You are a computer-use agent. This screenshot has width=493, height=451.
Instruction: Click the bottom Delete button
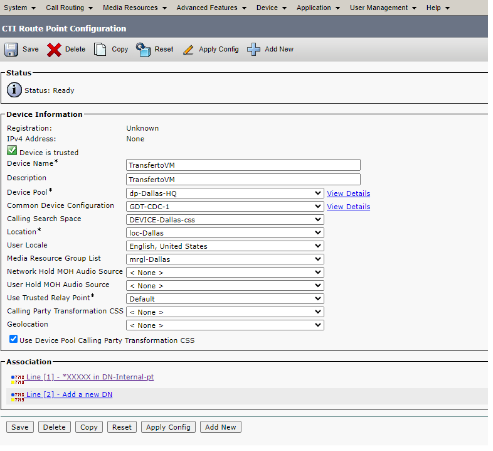55,427
